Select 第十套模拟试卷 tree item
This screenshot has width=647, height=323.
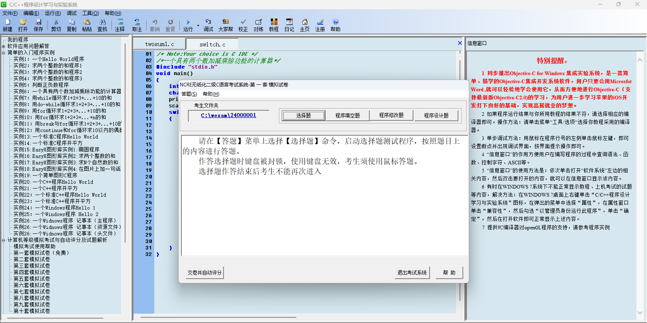[32, 311]
